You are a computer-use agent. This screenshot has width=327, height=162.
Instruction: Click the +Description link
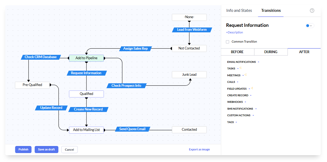pos(234,32)
